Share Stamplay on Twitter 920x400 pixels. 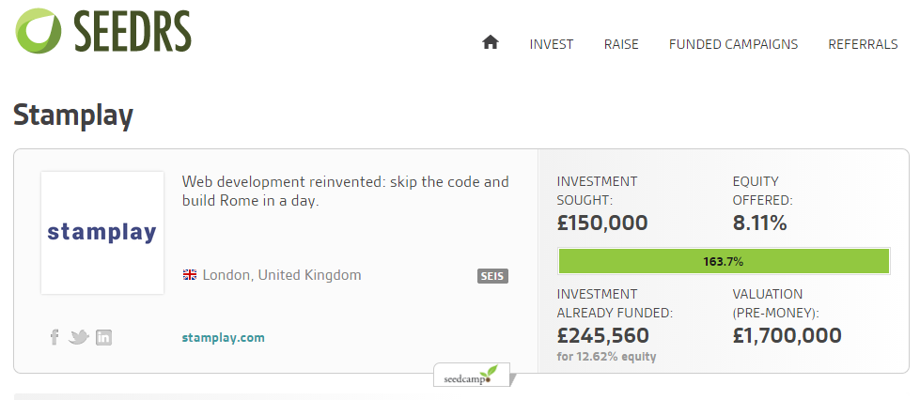coord(79,337)
